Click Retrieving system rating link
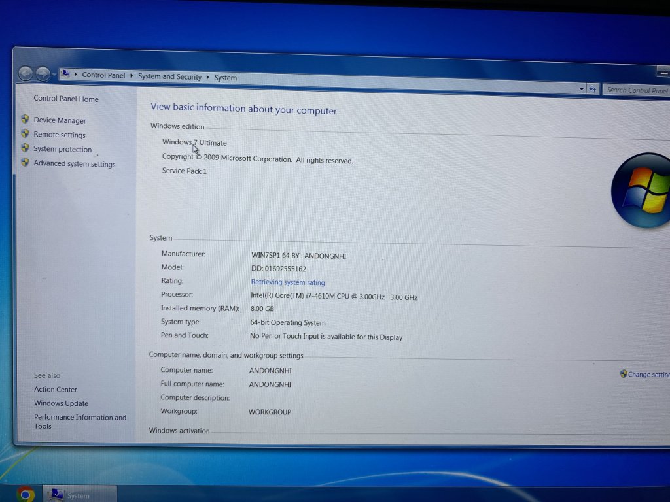The image size is (670, 502). [288, 282]
